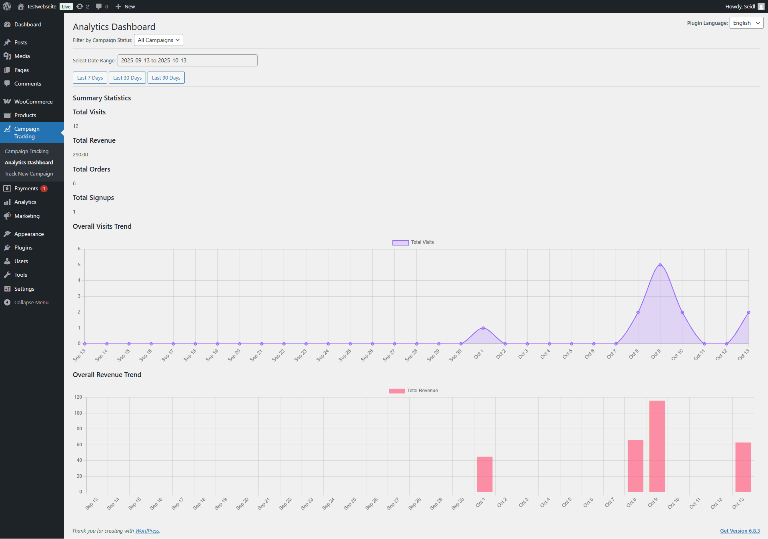Switch to Track New Campaign

[x=28, y=174]
